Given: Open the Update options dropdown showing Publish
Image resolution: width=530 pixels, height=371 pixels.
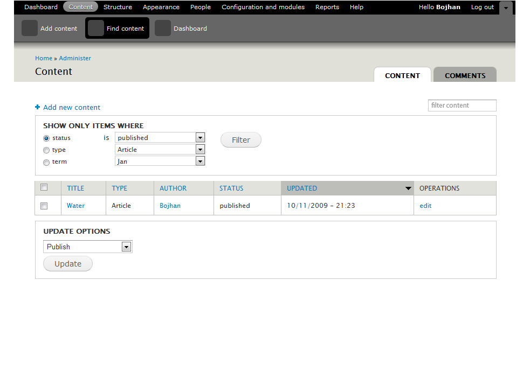Looking at the screenshot, I should pos(87,247).
